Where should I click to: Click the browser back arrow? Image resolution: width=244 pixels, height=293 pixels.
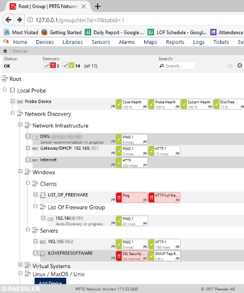8,20
